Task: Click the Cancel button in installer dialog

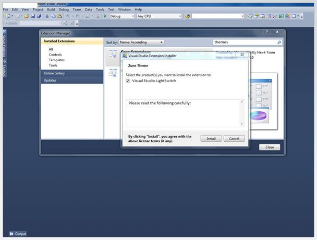Action: pos(234,139)
